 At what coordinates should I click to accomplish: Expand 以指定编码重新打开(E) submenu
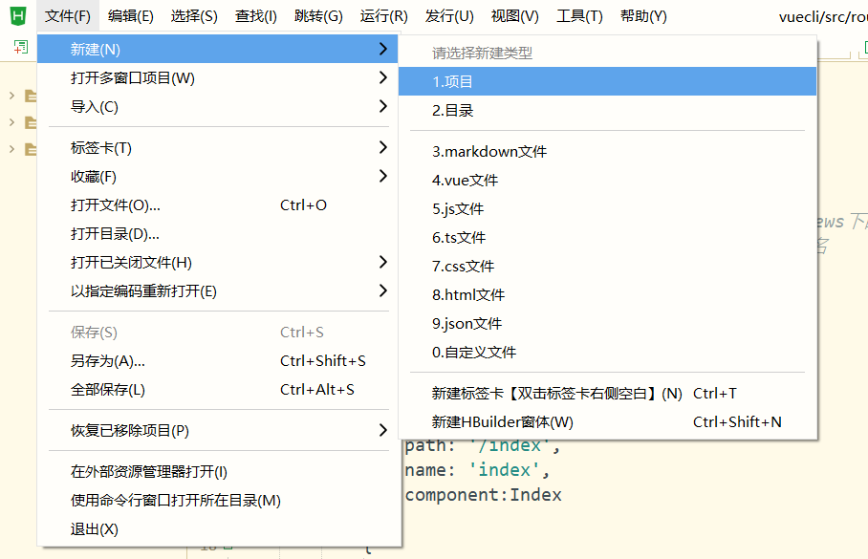(x=218, y=291)
